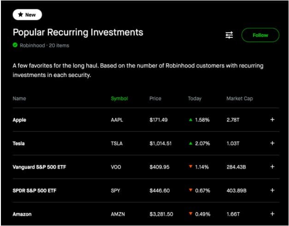Open SPDR S&P 500 ETF details
Viewport: 289px width, 226px height.
[146, 190]
